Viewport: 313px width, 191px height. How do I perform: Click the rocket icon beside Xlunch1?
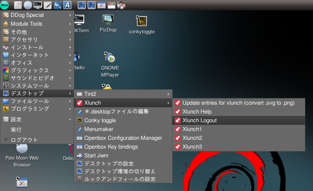(x=177, y=129)
